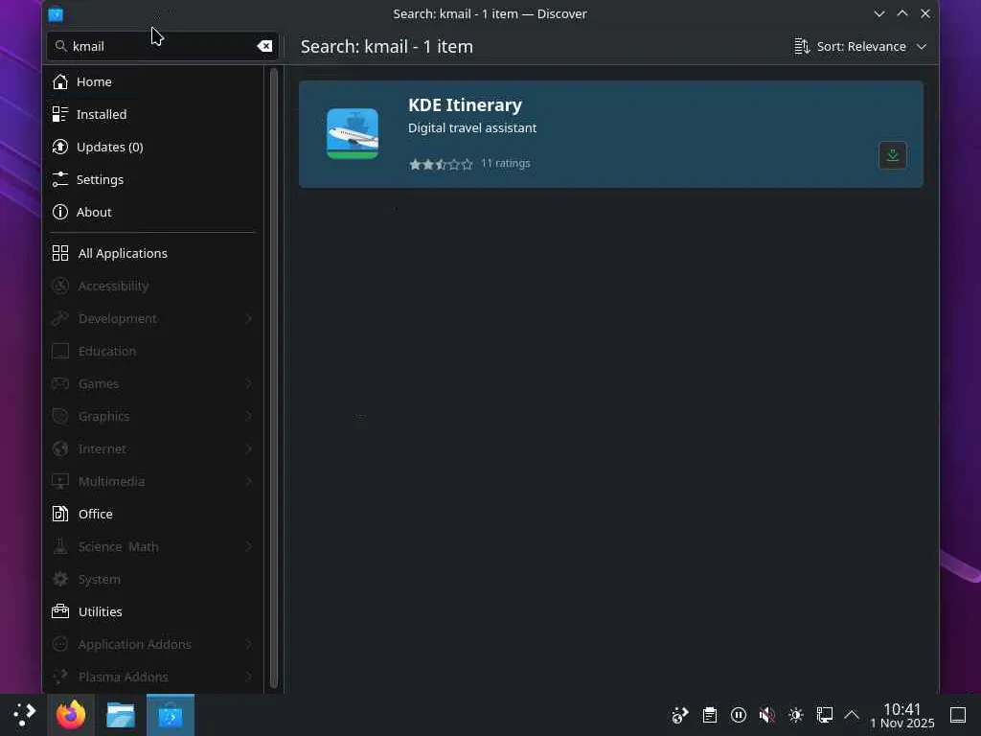Select the Development category

coord(152,318)
